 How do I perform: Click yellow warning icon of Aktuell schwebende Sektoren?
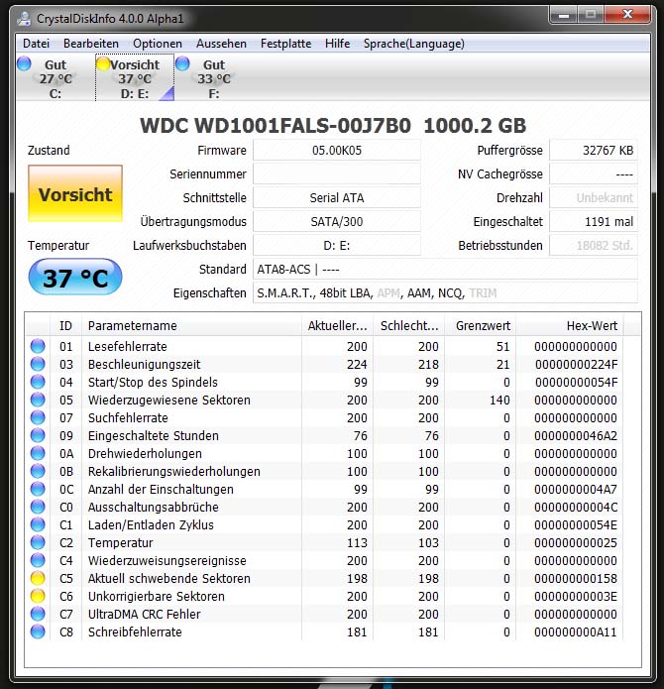(x=38, y=578)
